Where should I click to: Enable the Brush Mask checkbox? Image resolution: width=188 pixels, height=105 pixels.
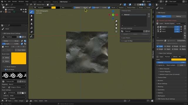pos(6,69)
